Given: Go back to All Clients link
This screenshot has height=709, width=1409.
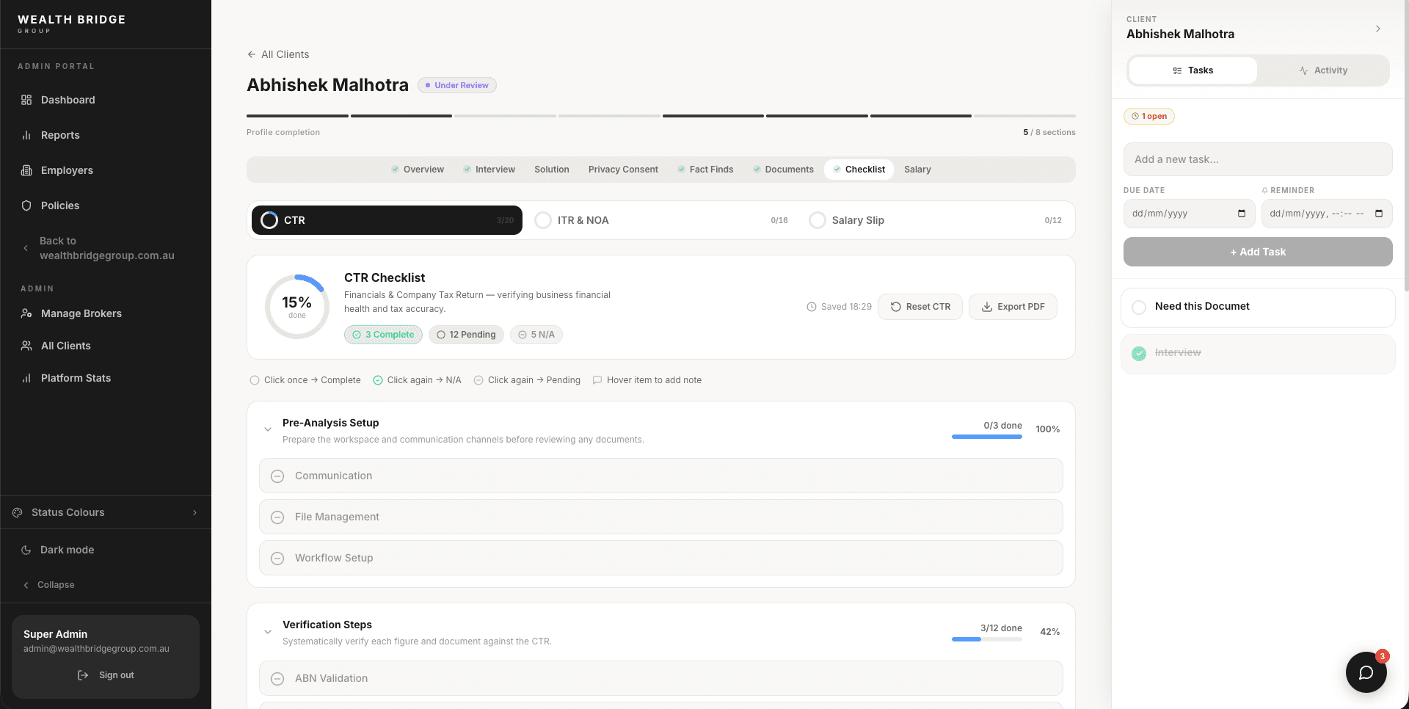Looking at the screenshot, I should tap(278, 54).
